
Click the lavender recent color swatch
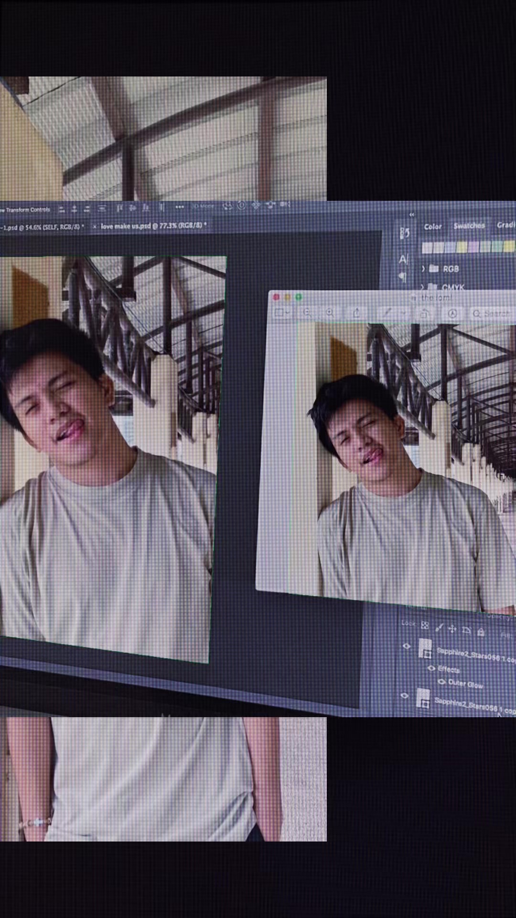[x=473, y=247]
